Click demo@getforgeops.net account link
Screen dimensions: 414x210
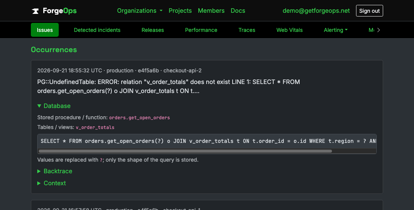pyautogui.click(x=316, y=11)
